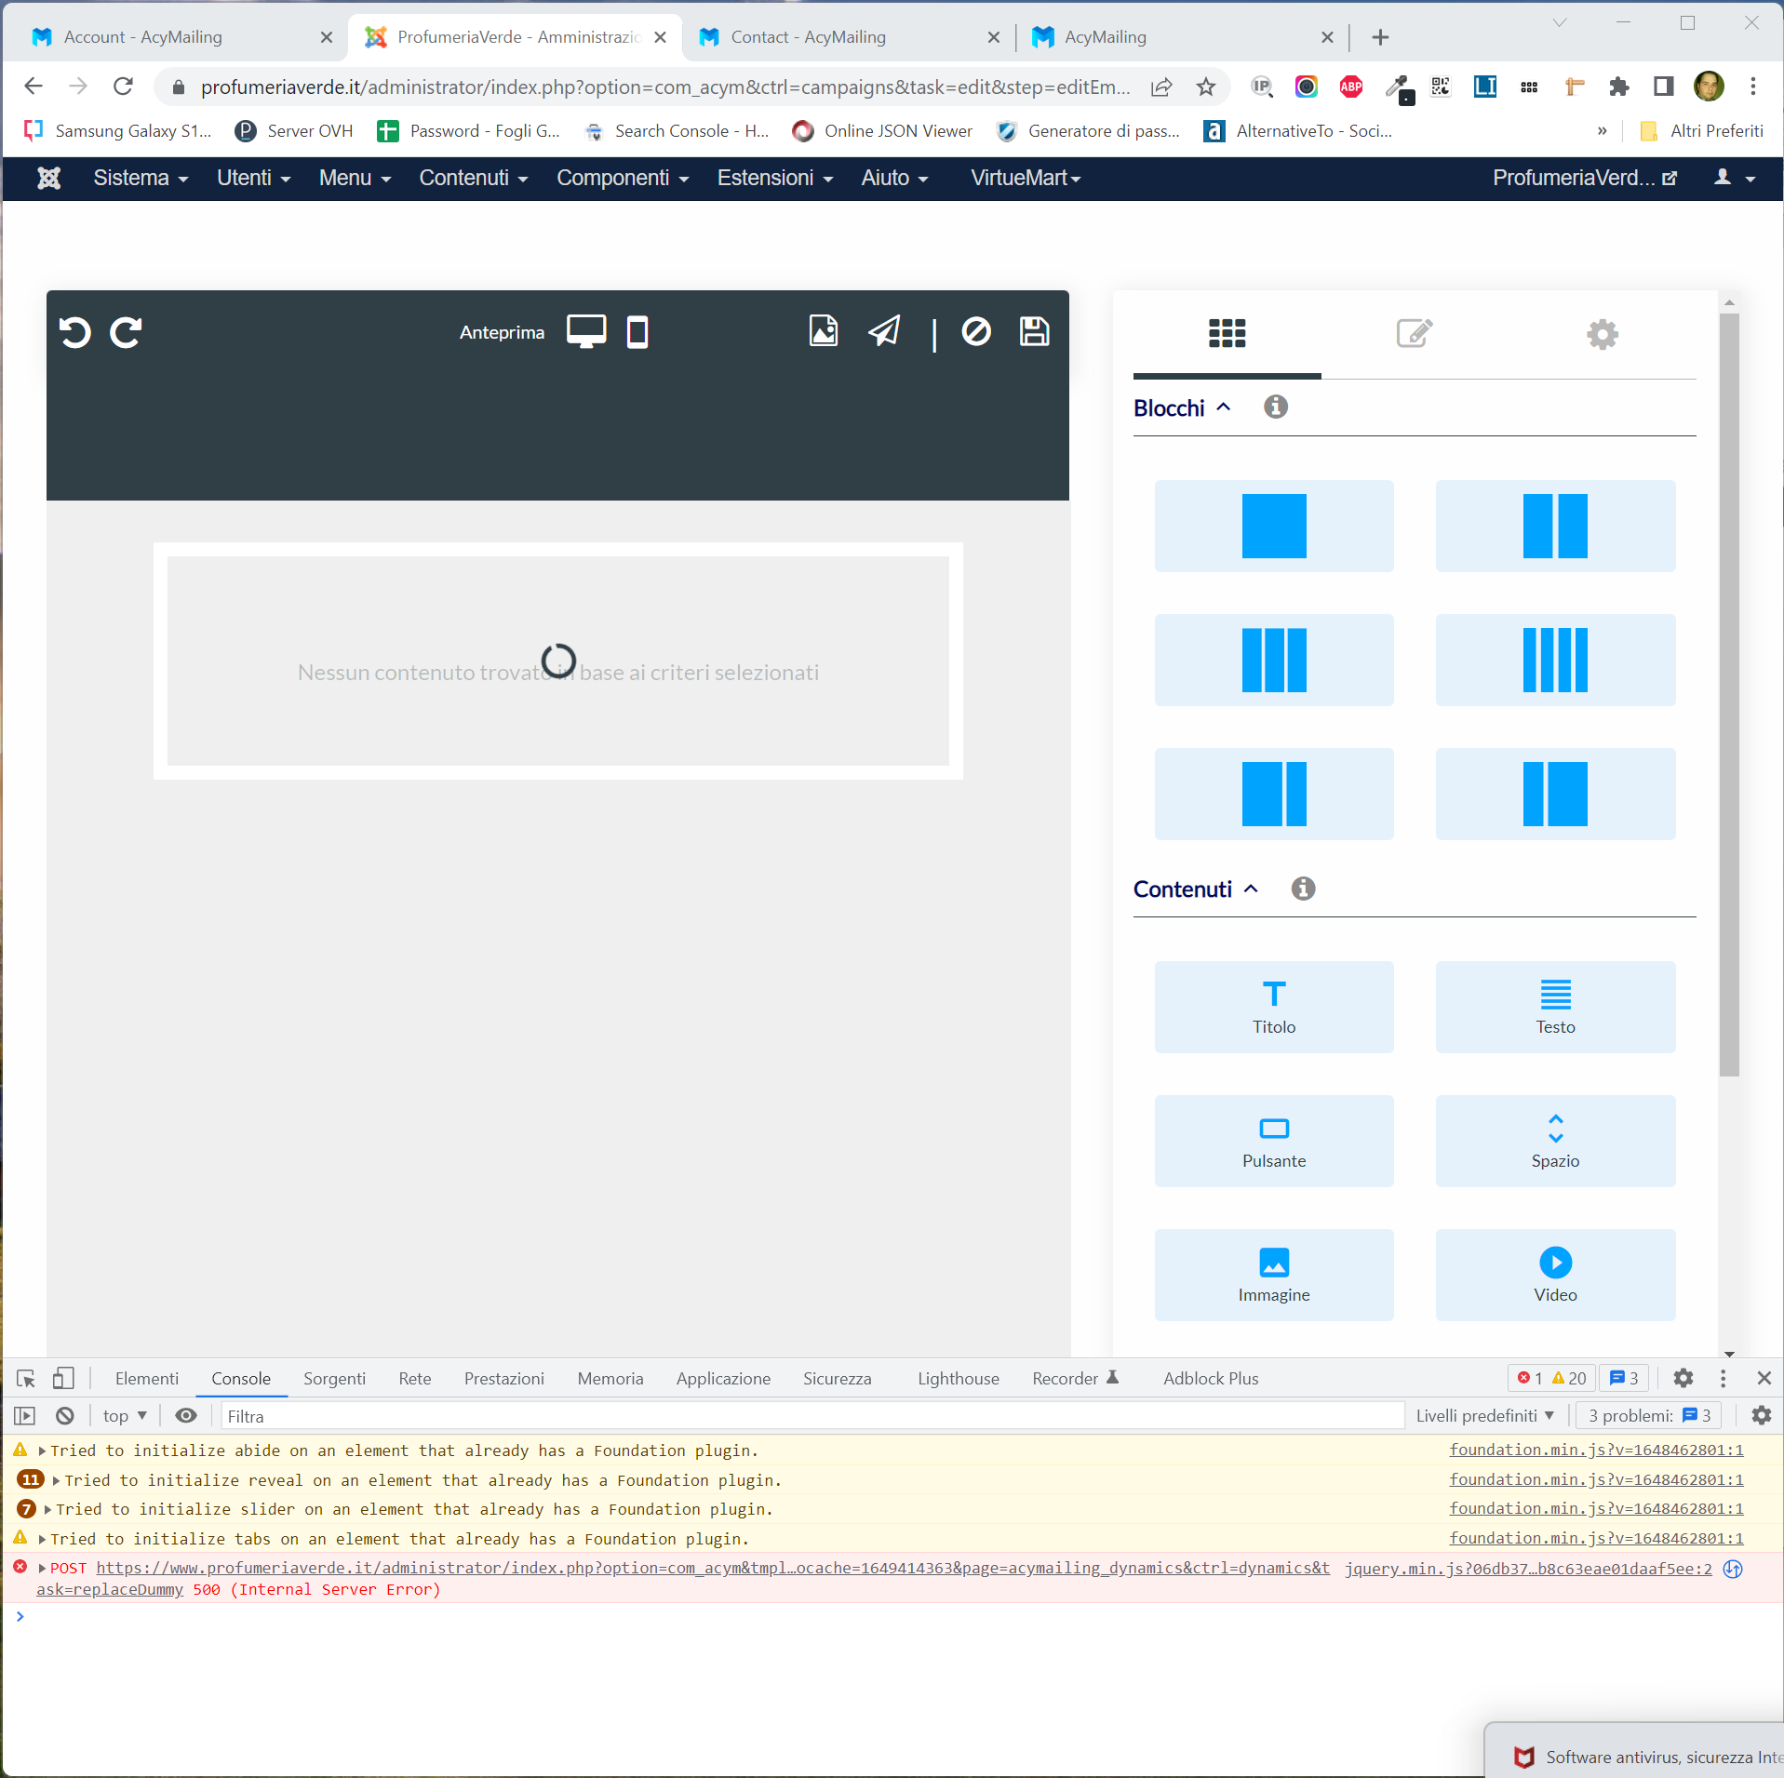The width and height of the screenshot is (1784, 1778).
Task: Switch preview to mobile view
Action: click(637, 332)
